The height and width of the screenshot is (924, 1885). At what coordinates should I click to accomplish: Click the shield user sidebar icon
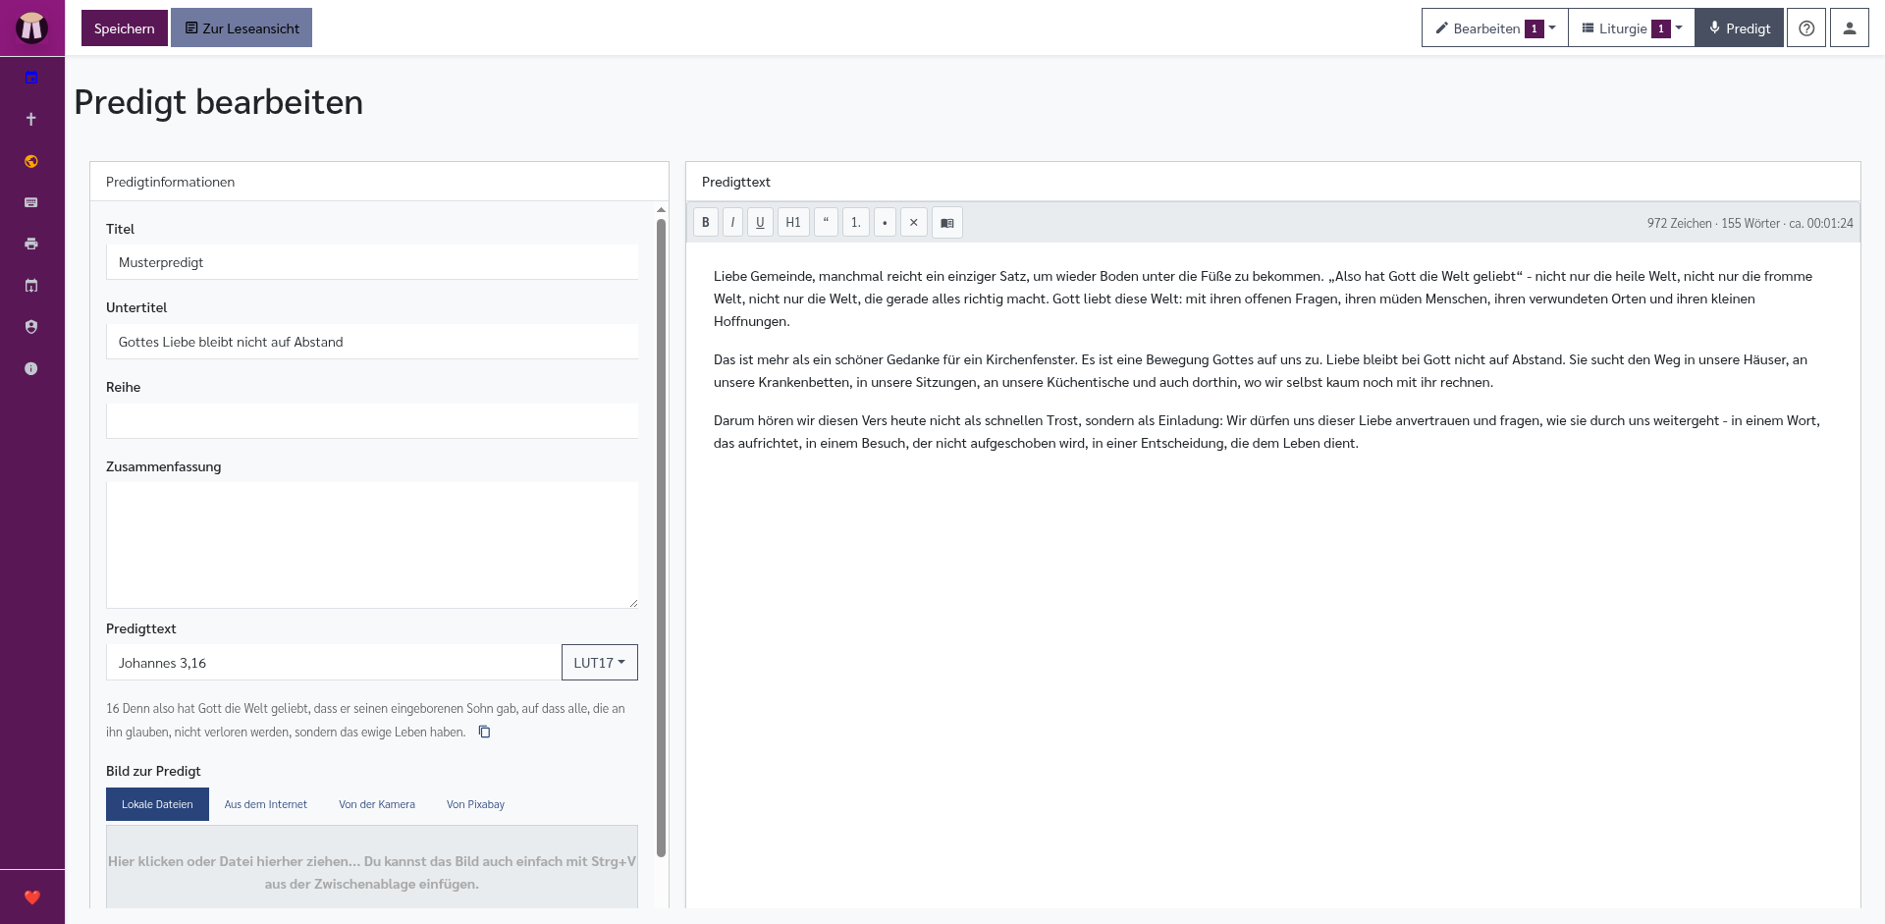pos(31,327)
